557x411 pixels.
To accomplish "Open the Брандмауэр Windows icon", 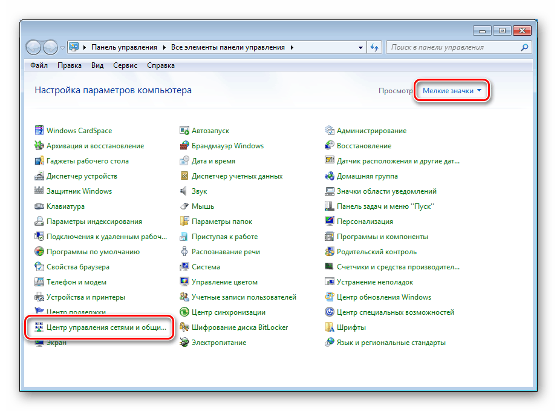I will [184, 146].
